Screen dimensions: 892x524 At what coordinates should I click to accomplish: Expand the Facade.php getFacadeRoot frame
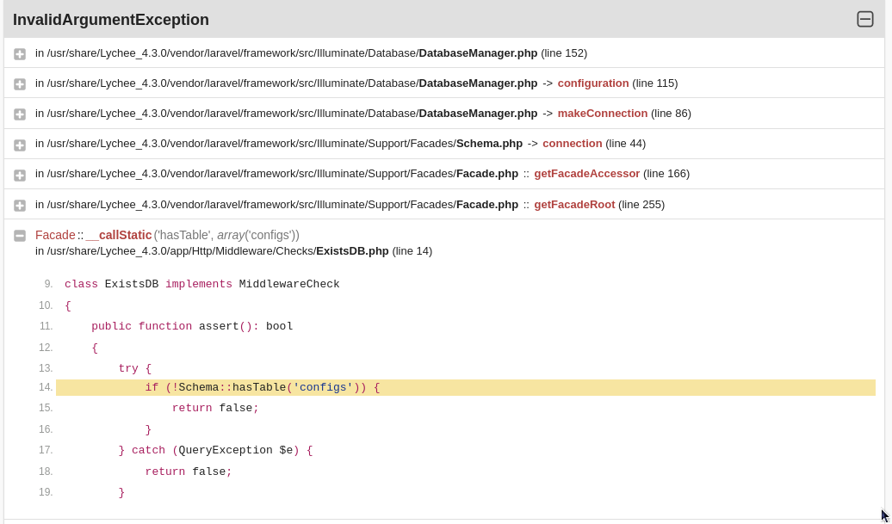[x=19, y=205]
